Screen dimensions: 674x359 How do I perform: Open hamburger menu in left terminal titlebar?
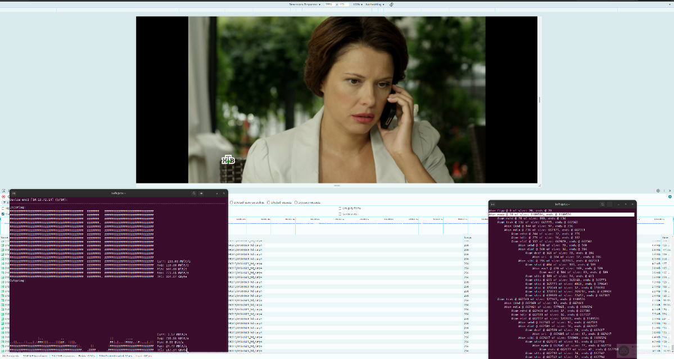(201, 193)
